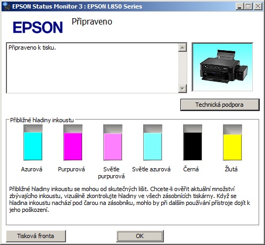Close the EPSON Status Monitor window
The height and width of the screenshot is (245, 265).
coord(258,6)
